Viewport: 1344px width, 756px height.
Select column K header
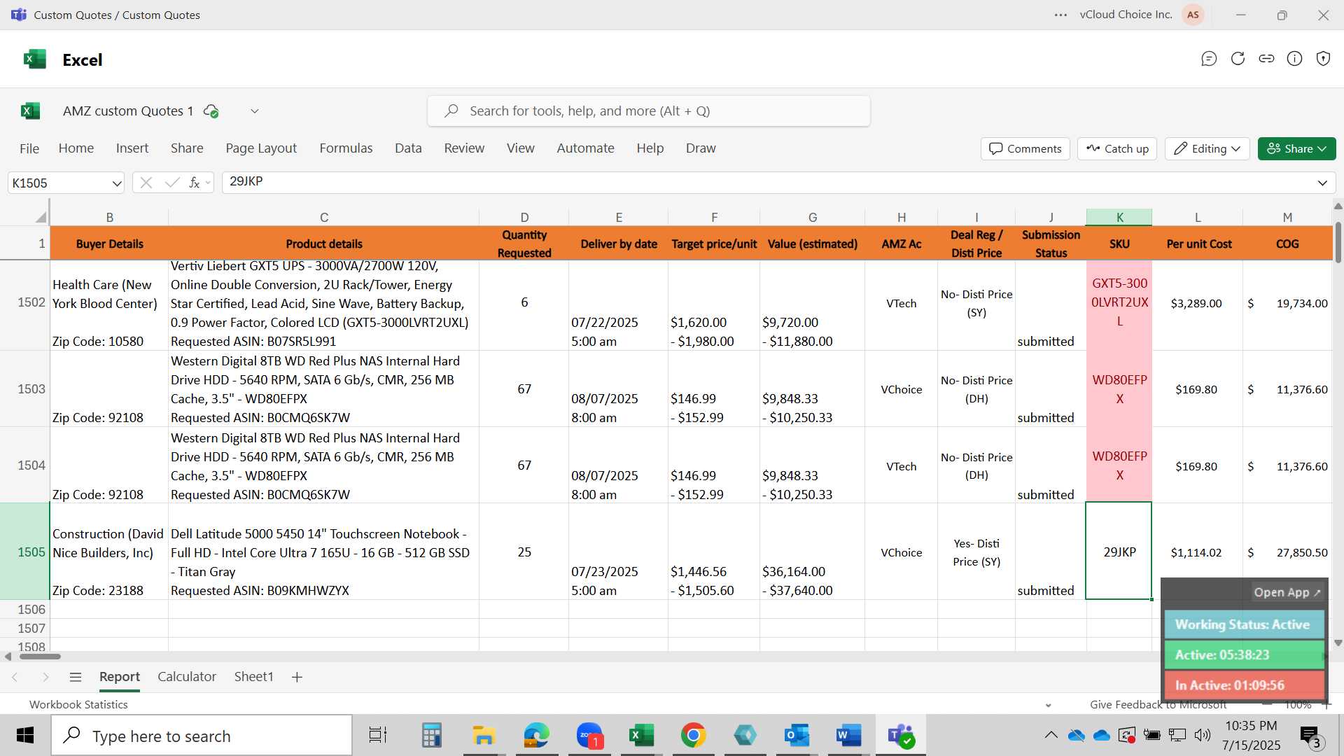pyautogui.click(x=1119, y=217)
